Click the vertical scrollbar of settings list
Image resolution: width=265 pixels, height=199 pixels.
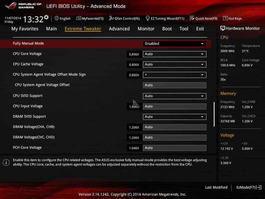pos(214,114)
